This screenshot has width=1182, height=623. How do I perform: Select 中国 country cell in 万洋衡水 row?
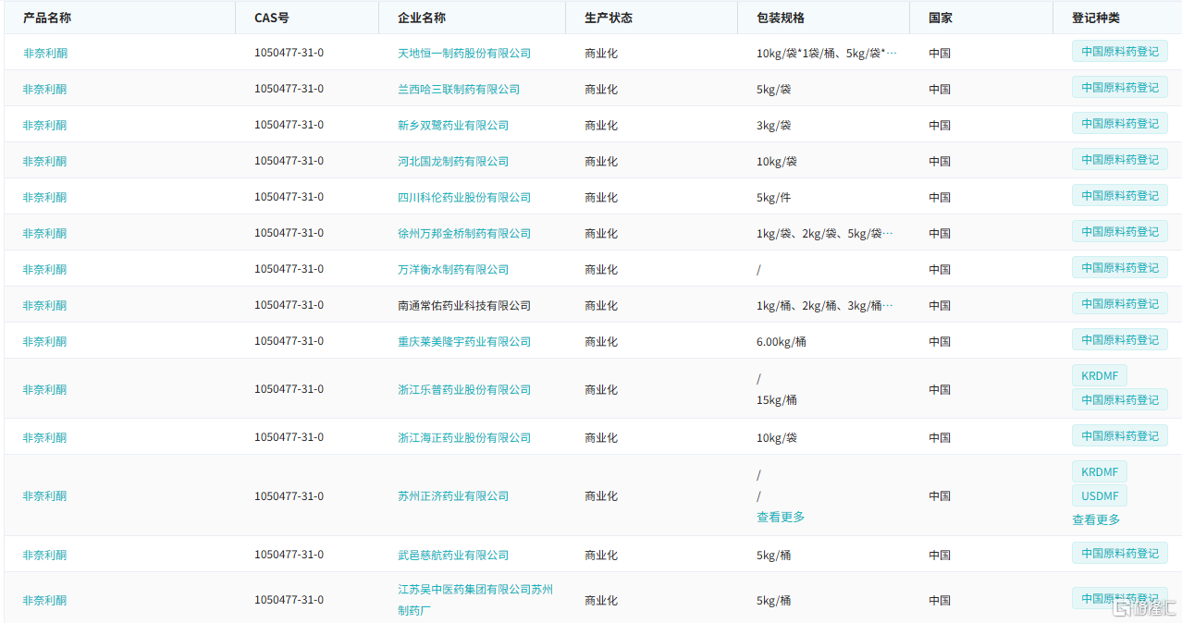[940, 269]
